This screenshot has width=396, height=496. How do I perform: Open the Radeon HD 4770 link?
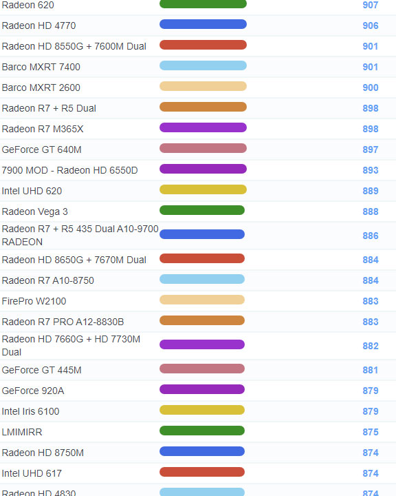click(38, 25)
